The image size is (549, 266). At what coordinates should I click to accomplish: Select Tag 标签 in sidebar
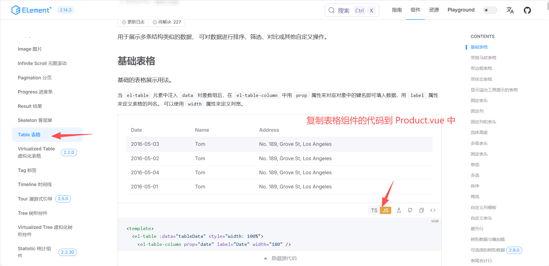coord(27,170)
